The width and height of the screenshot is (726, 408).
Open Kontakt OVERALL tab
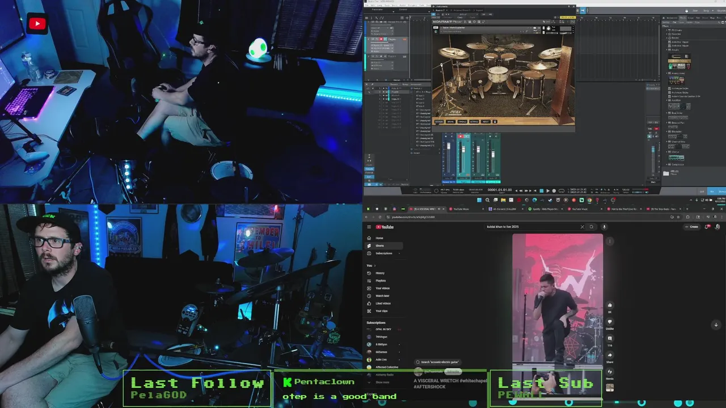point(462,121)
